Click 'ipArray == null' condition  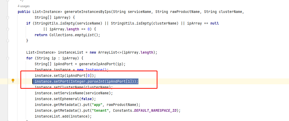[x=203, y=23]
